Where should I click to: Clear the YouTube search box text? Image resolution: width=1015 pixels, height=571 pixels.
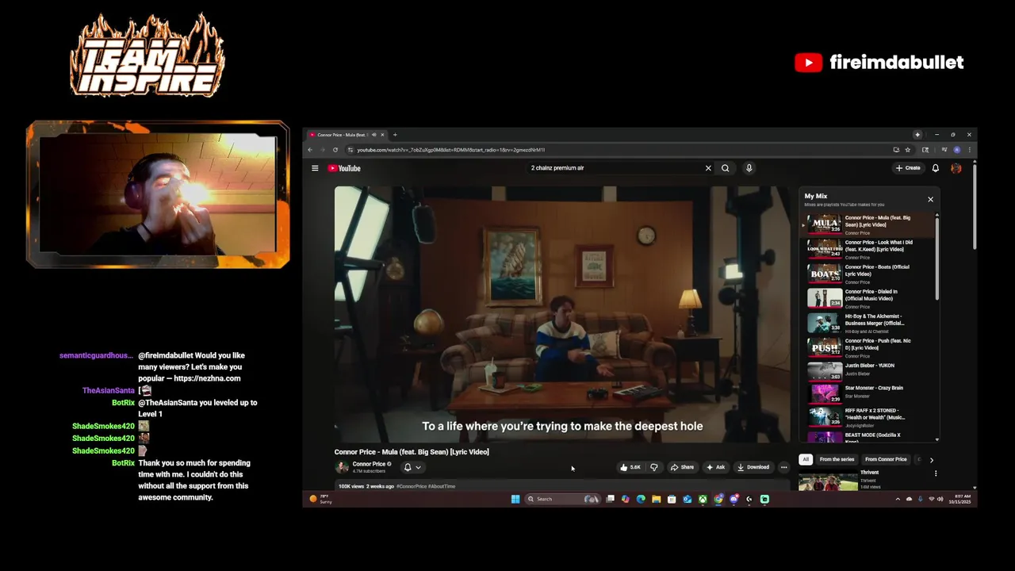(x=708, y=168)
